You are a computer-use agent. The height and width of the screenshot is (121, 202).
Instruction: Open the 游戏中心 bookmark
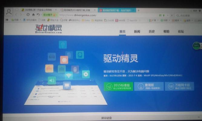coord(75,20)
